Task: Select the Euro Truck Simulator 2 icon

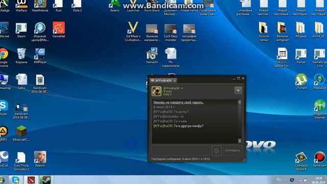Action: 21,162
